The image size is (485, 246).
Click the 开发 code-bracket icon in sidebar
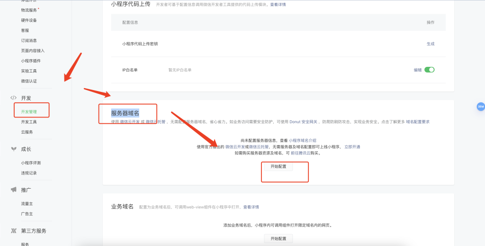(13, 98)
